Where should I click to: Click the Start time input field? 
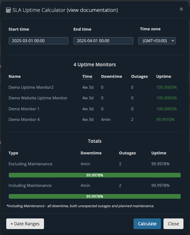pos(38,41)
